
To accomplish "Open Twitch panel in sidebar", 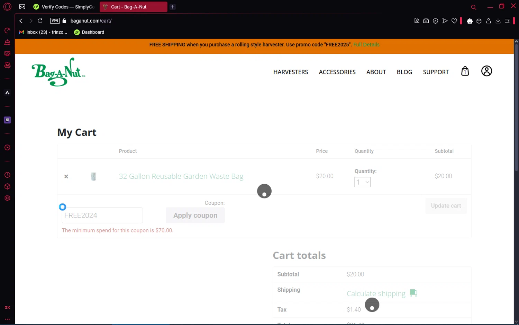I will pos(7,120).
